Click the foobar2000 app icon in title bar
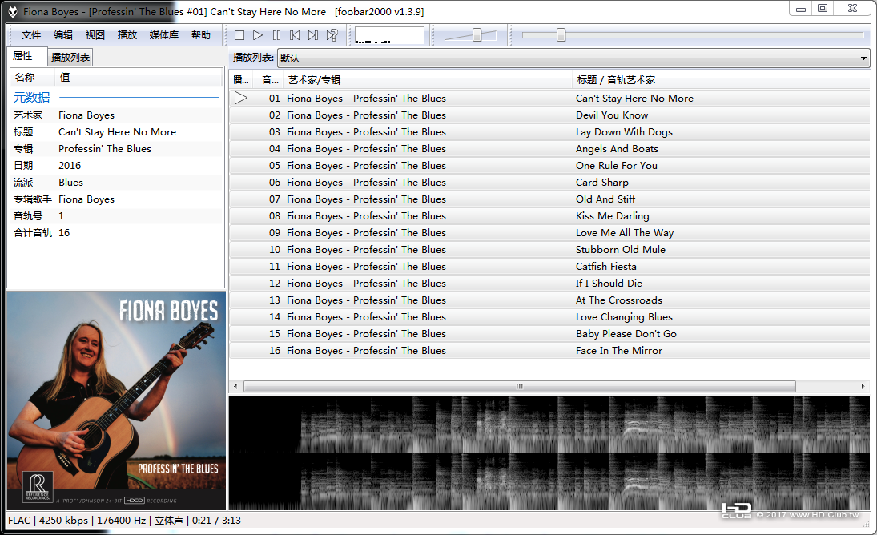The width and height of the screenshot is (877, 535). [x=13, y=11]
